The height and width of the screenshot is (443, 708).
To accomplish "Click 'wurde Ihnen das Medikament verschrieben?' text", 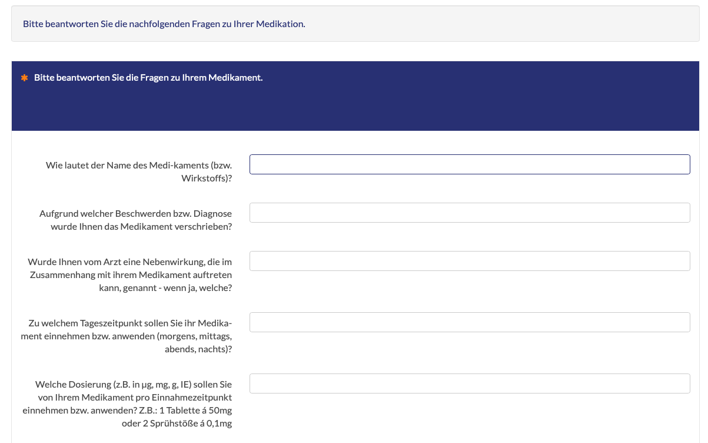I will coord(141,226).
